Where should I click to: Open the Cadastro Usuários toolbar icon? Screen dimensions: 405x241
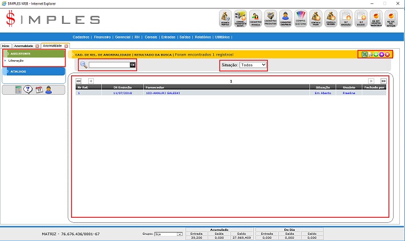(x=286, y=19)
